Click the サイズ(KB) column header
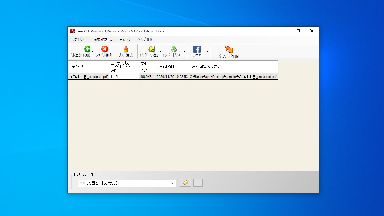Image resolution: width=384 pixels, height=216 pixels. tap(148, 67)
